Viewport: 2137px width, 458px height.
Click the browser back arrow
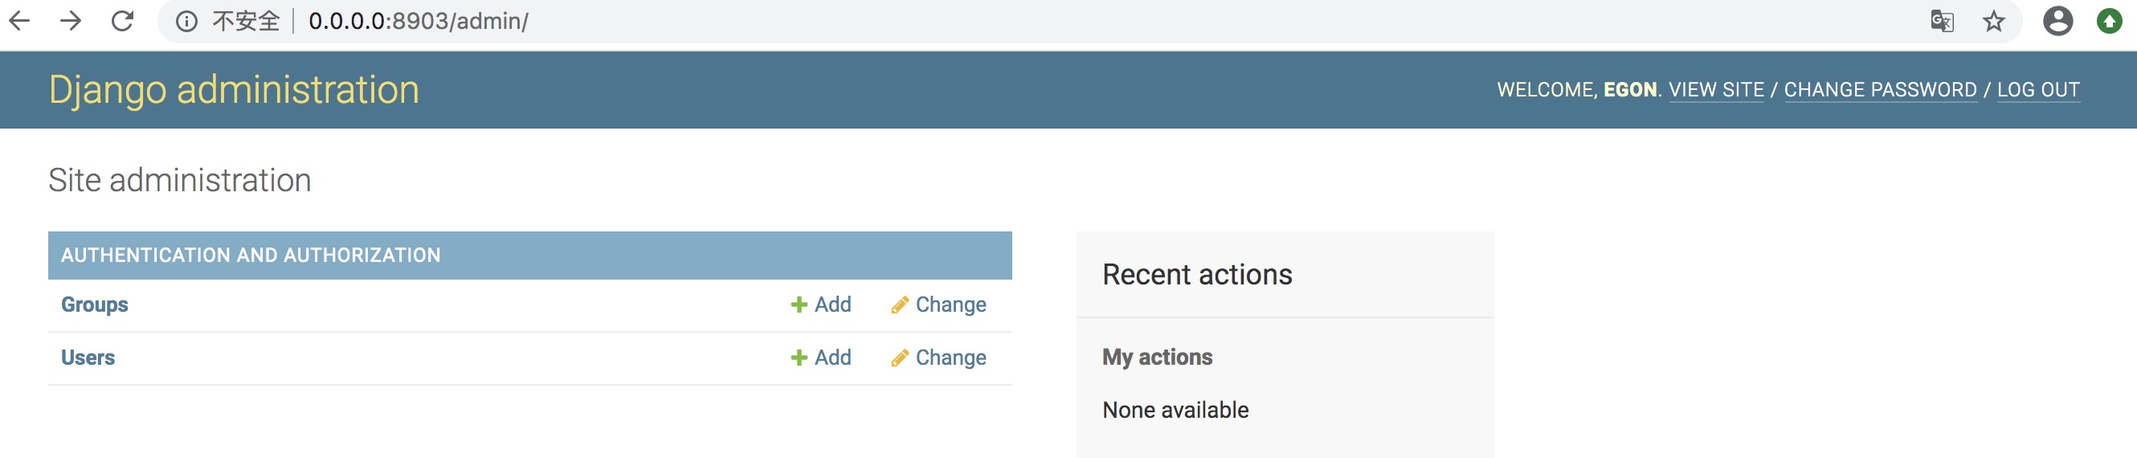20,21
